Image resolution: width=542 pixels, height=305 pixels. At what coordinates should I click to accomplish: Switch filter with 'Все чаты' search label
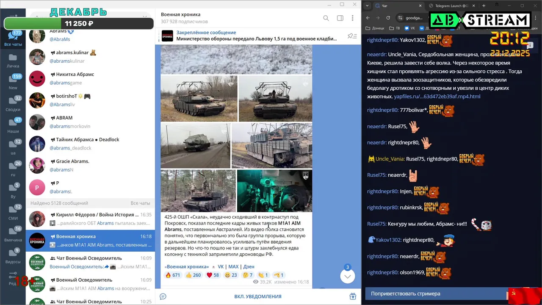click(x=140, y=203)
